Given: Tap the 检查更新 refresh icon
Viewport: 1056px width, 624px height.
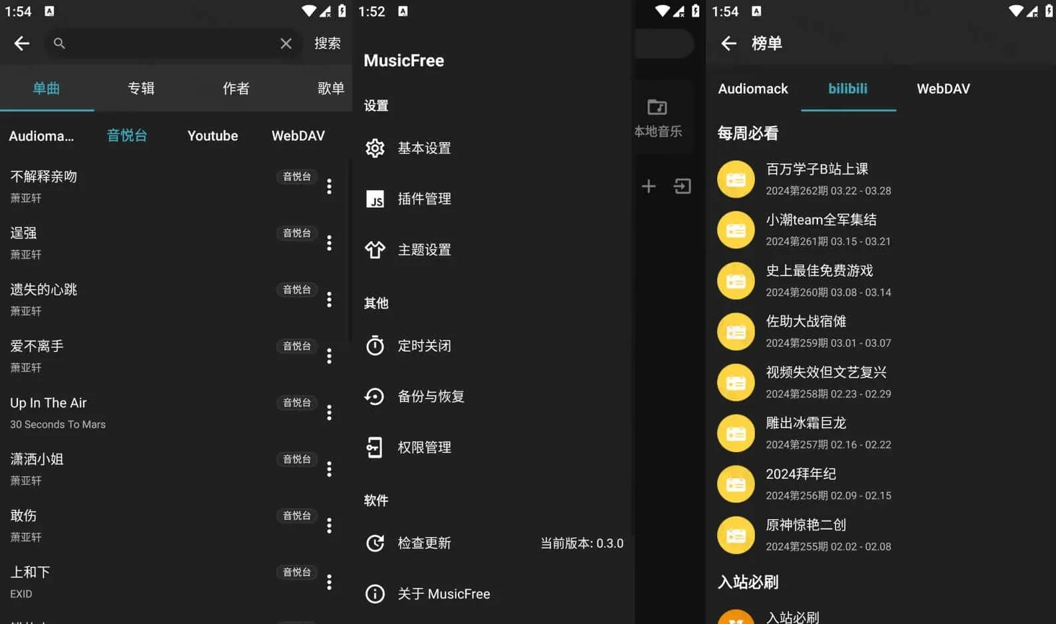Looking at the screenshot, I should click(x=375, y=543).
